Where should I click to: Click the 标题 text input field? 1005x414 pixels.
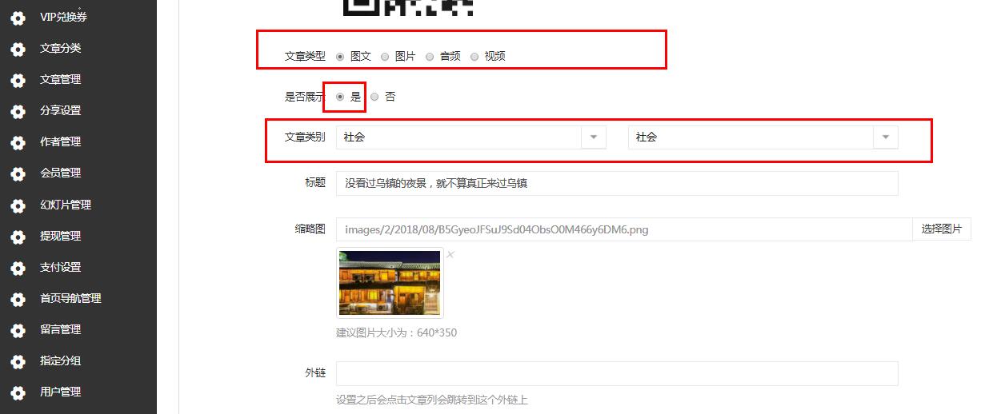616,183
